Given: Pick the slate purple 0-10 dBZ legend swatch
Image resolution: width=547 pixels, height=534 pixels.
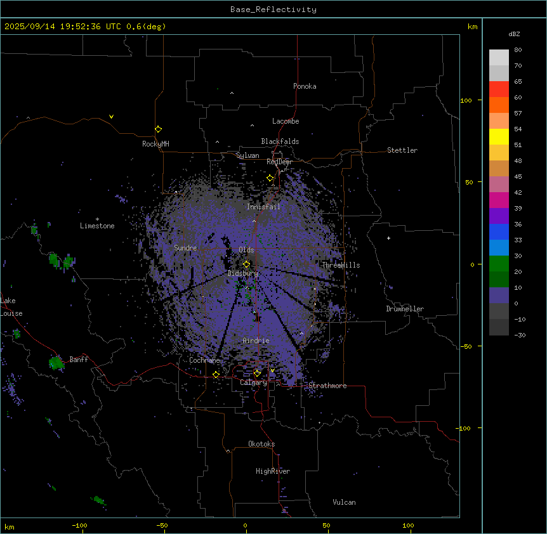Looking at the screenshot, I should coord(499,296).
